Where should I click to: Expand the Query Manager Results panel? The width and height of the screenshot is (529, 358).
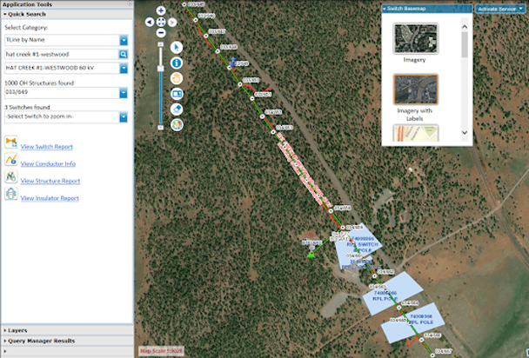coord(40,341)
